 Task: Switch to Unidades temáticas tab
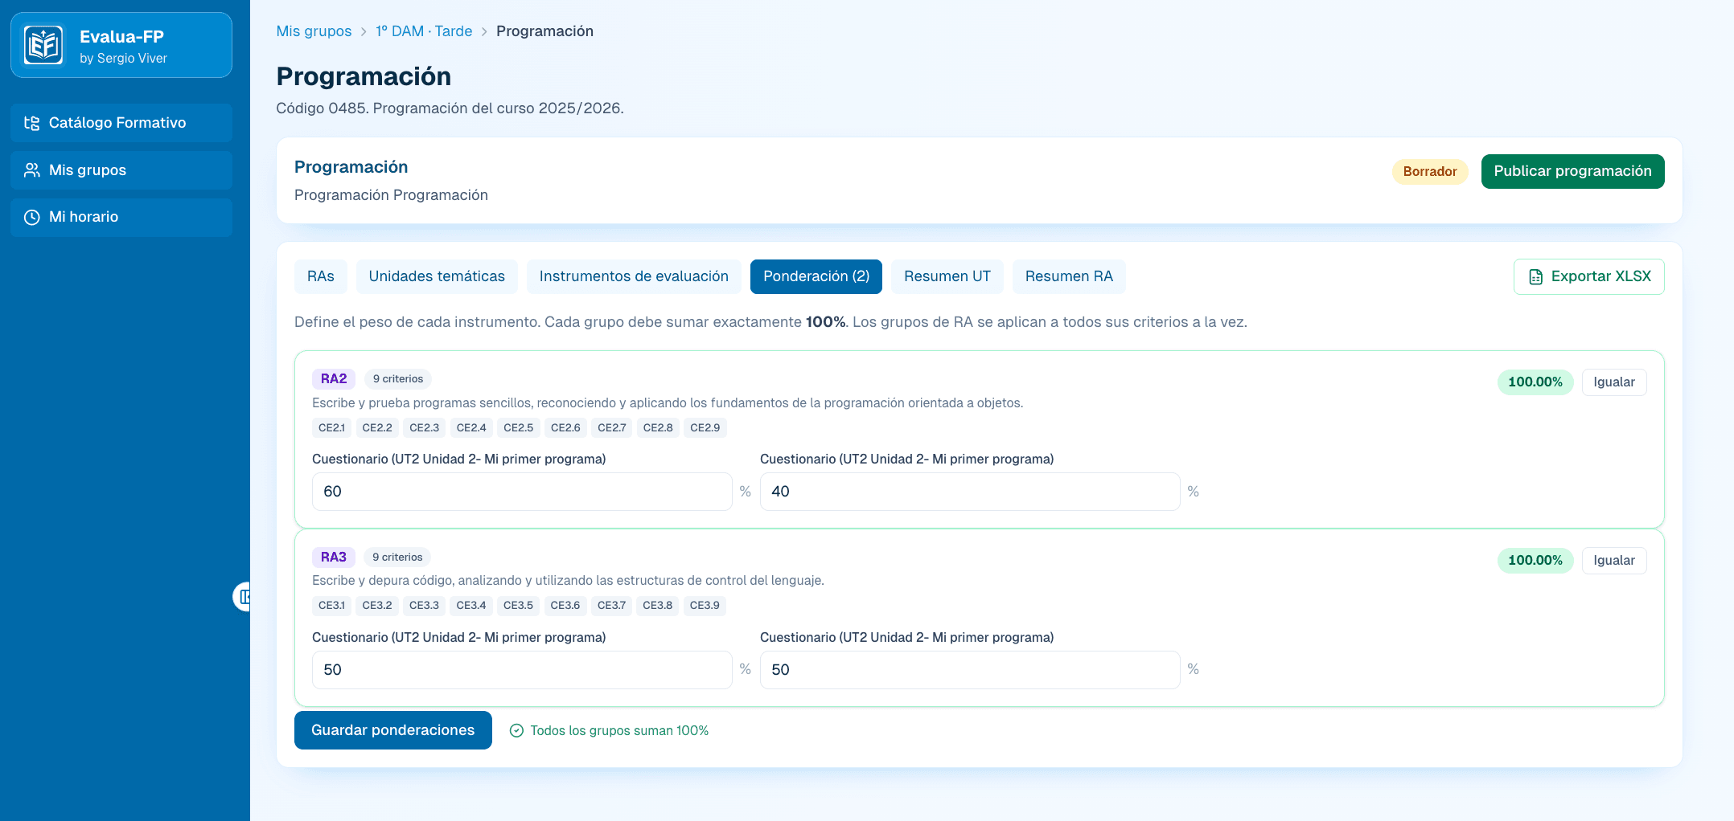437,276
